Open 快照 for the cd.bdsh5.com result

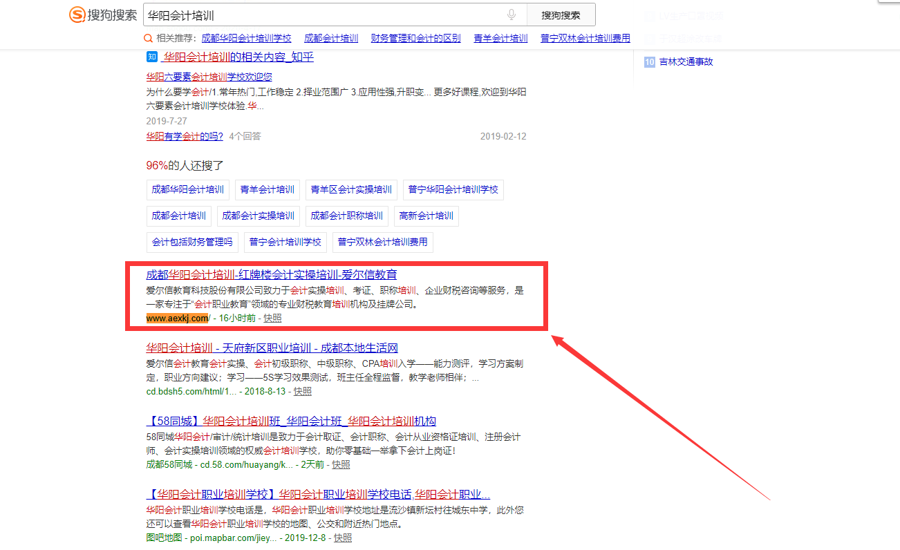[303, 391]
